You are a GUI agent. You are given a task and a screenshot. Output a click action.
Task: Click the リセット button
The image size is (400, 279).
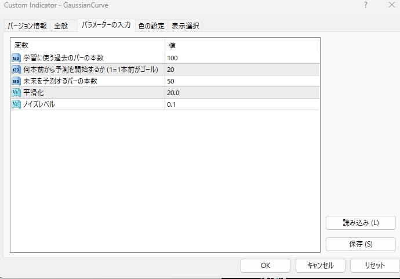(x=374, y=266)
